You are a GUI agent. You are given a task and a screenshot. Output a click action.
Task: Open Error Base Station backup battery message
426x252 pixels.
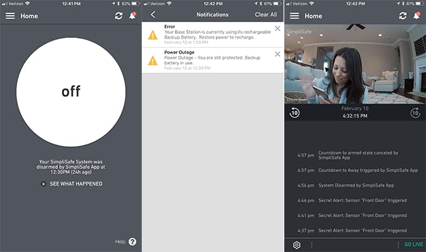click(x=212, y=35)
